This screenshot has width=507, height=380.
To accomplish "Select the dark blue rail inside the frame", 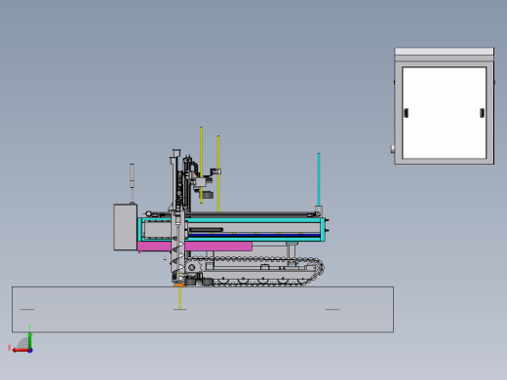I will (x=253, y=235).
